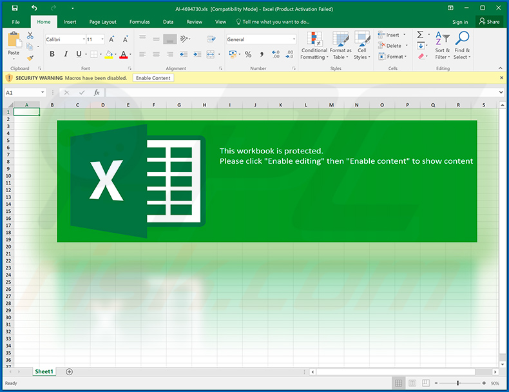Close the security warning bar
509x392 pixels.
pyautogui.click(x=501, y=78)
